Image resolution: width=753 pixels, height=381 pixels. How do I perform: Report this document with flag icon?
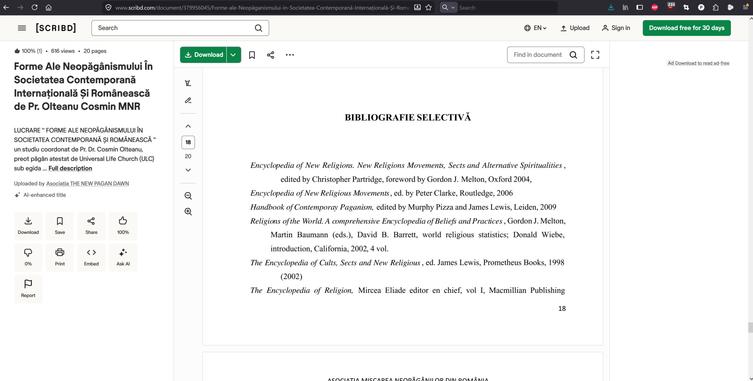(x=28, y=289)
